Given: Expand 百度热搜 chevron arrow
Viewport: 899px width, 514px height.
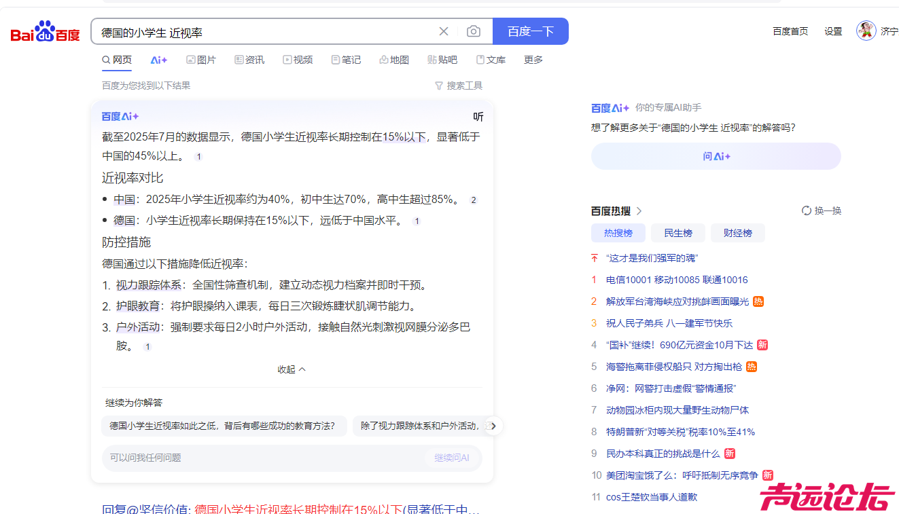Looking at the screenshot, I should point(639,211).
